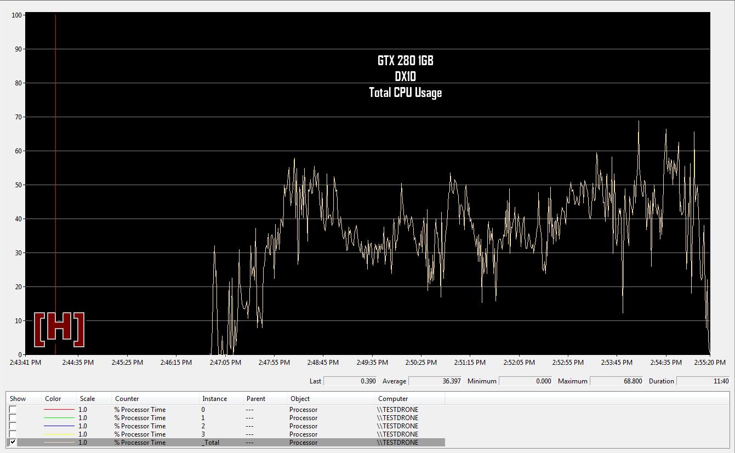Click the green color line for instance 1
Image resolution: width=735 pixels, height=453 pixels.
point(59,418)
